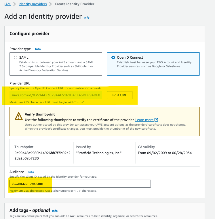Screen dimensions: 215x219
Task: Click Create Identity Provider breadcrumb text
Action: point(75,4)
